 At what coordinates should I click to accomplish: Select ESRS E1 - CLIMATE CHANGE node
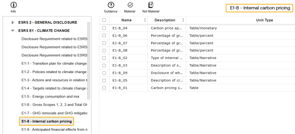(44, 31)
